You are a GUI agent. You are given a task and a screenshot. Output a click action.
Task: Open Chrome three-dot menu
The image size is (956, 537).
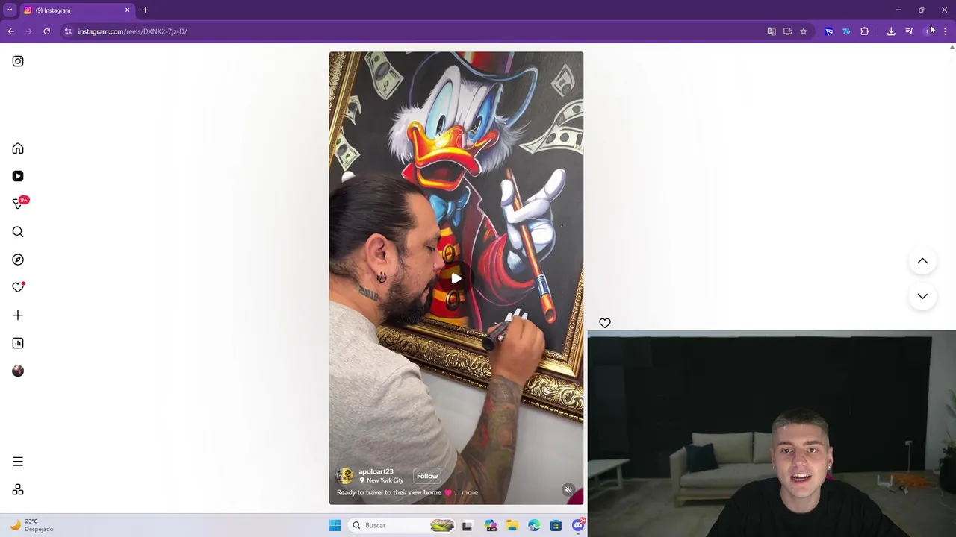[945, 31]
